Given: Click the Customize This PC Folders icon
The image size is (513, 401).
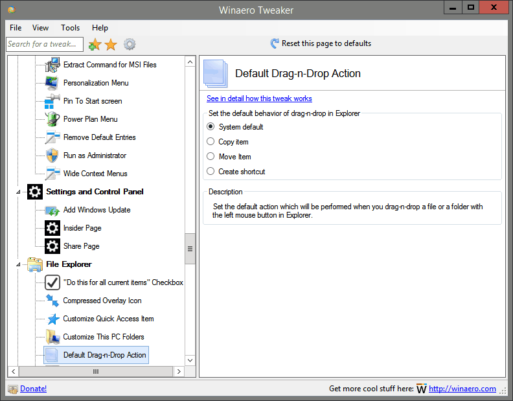Looking at the screenshot, I should coord(52,337).
